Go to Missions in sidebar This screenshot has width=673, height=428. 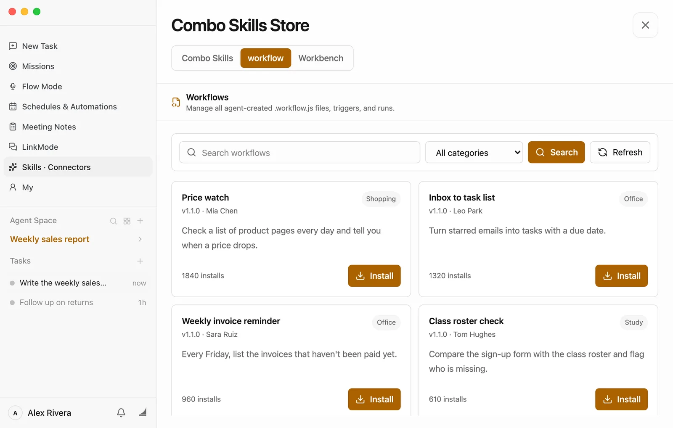(x=78, y=66)
